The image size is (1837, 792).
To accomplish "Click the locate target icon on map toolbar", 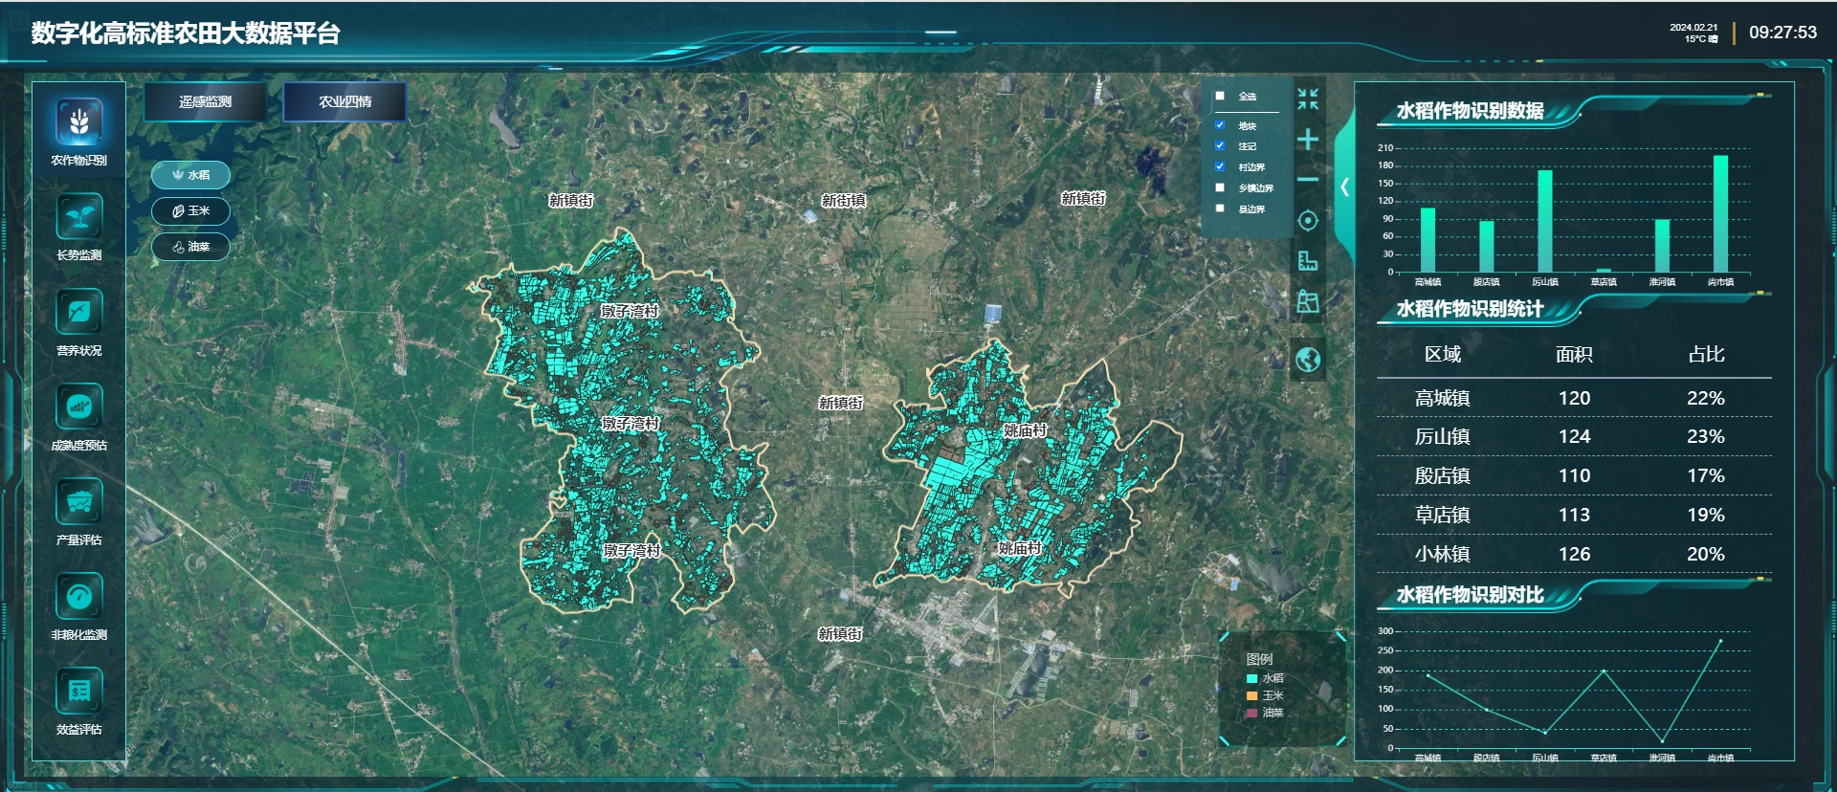I will tap(1308, 221).
